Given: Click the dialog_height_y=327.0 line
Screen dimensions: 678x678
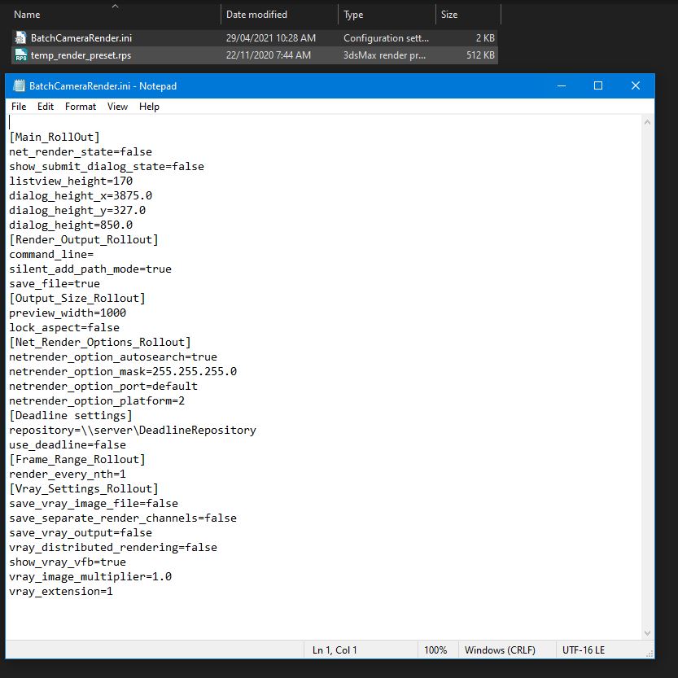Looking at the screenshot, I should 77,211.
